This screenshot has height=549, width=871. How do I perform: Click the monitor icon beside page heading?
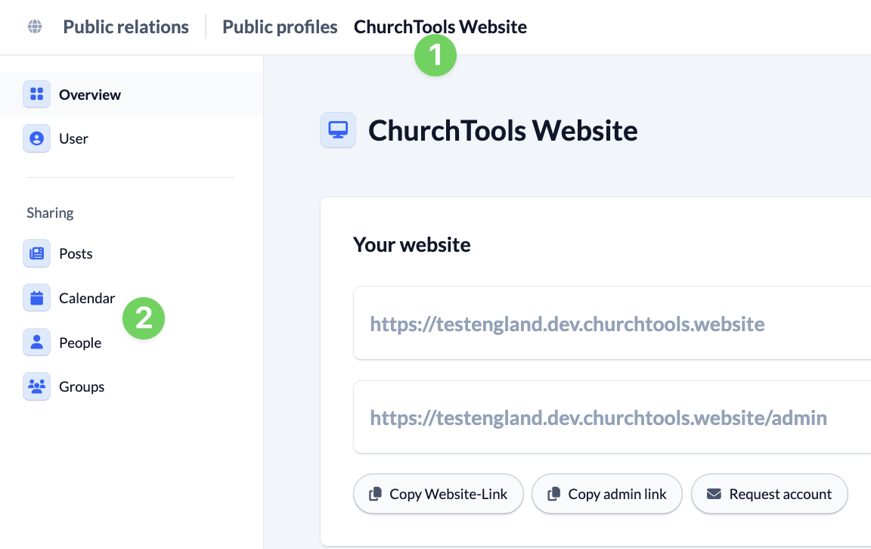coord(338,130)
